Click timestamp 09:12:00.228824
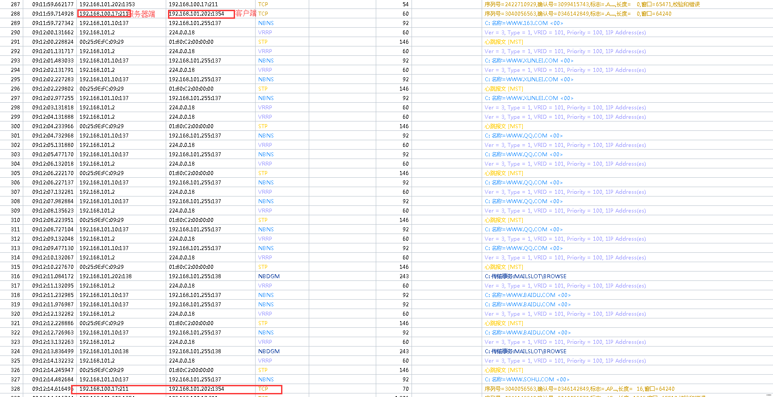The image size is (773, 397). [53, 42]
